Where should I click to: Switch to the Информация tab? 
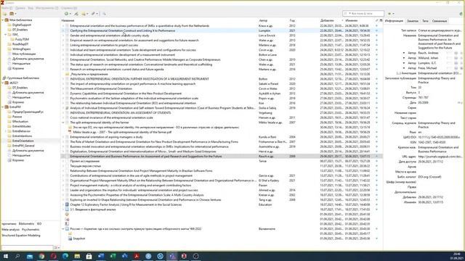pos(394,21)
